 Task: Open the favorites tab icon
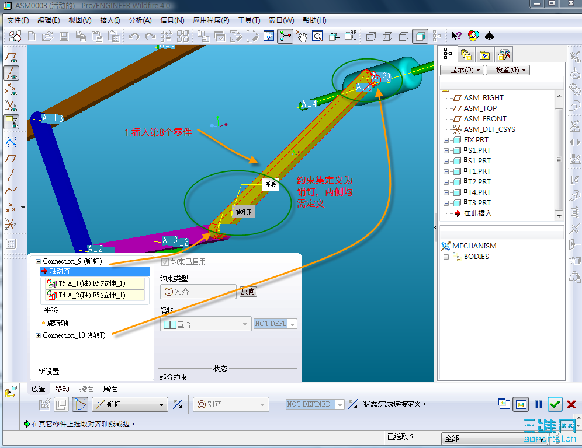(x=484, y=55)
